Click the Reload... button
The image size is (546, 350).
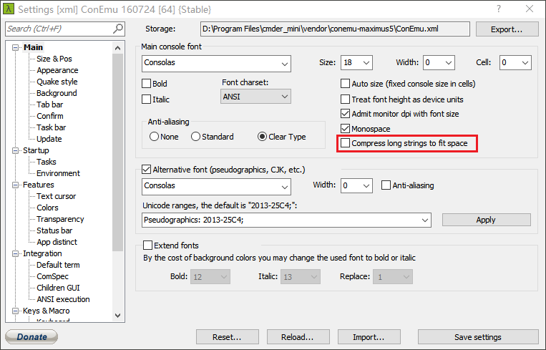tap(298, 337)
